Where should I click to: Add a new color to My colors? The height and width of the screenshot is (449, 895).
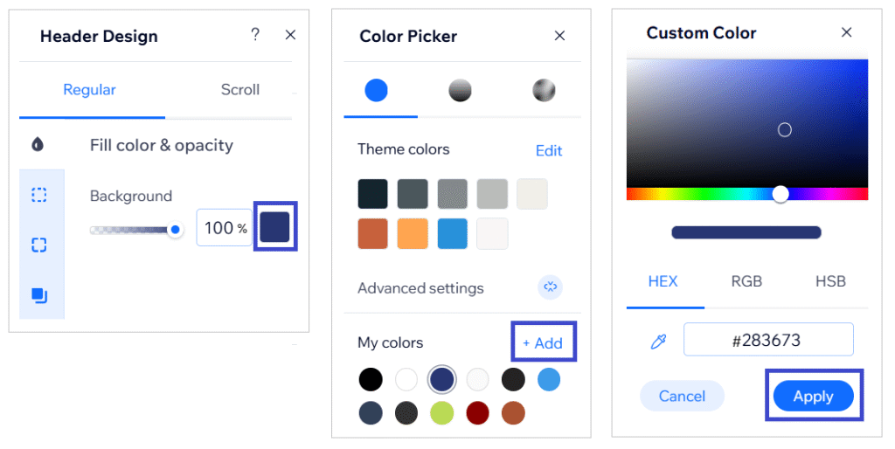(543, 343)
